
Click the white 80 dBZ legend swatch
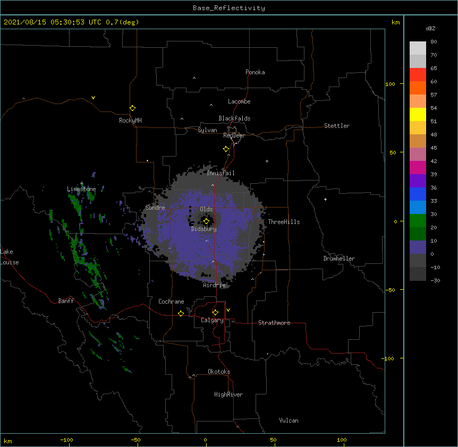[x=418, y=48]
